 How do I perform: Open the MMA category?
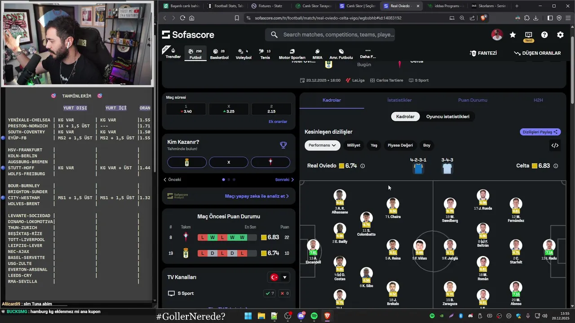pyautogui.click(x=317, y=53)
